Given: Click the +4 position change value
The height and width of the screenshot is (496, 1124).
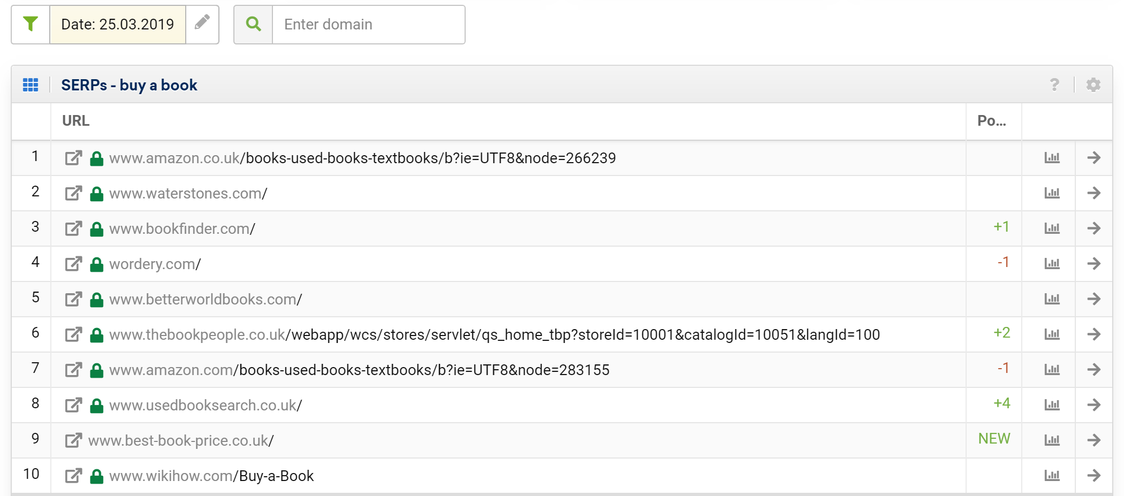Looking at the screenshot, I should tap(1002, 403).
